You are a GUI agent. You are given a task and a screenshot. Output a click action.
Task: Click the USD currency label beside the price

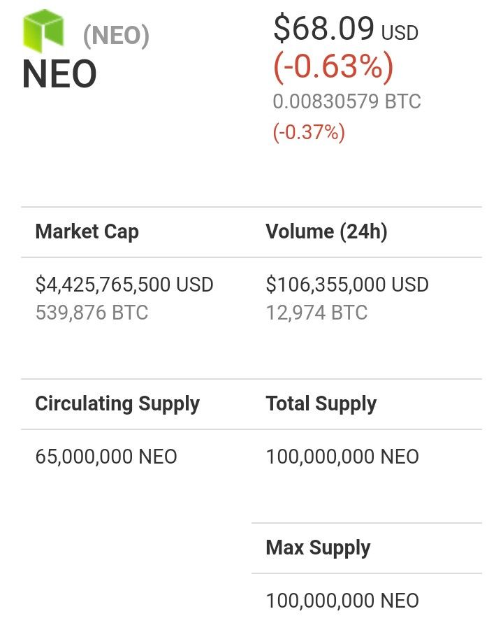tap(400, 33)
